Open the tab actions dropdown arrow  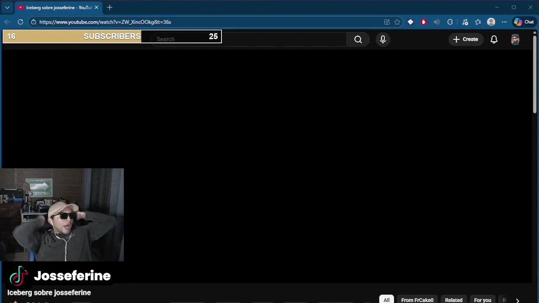click(7, 8)
